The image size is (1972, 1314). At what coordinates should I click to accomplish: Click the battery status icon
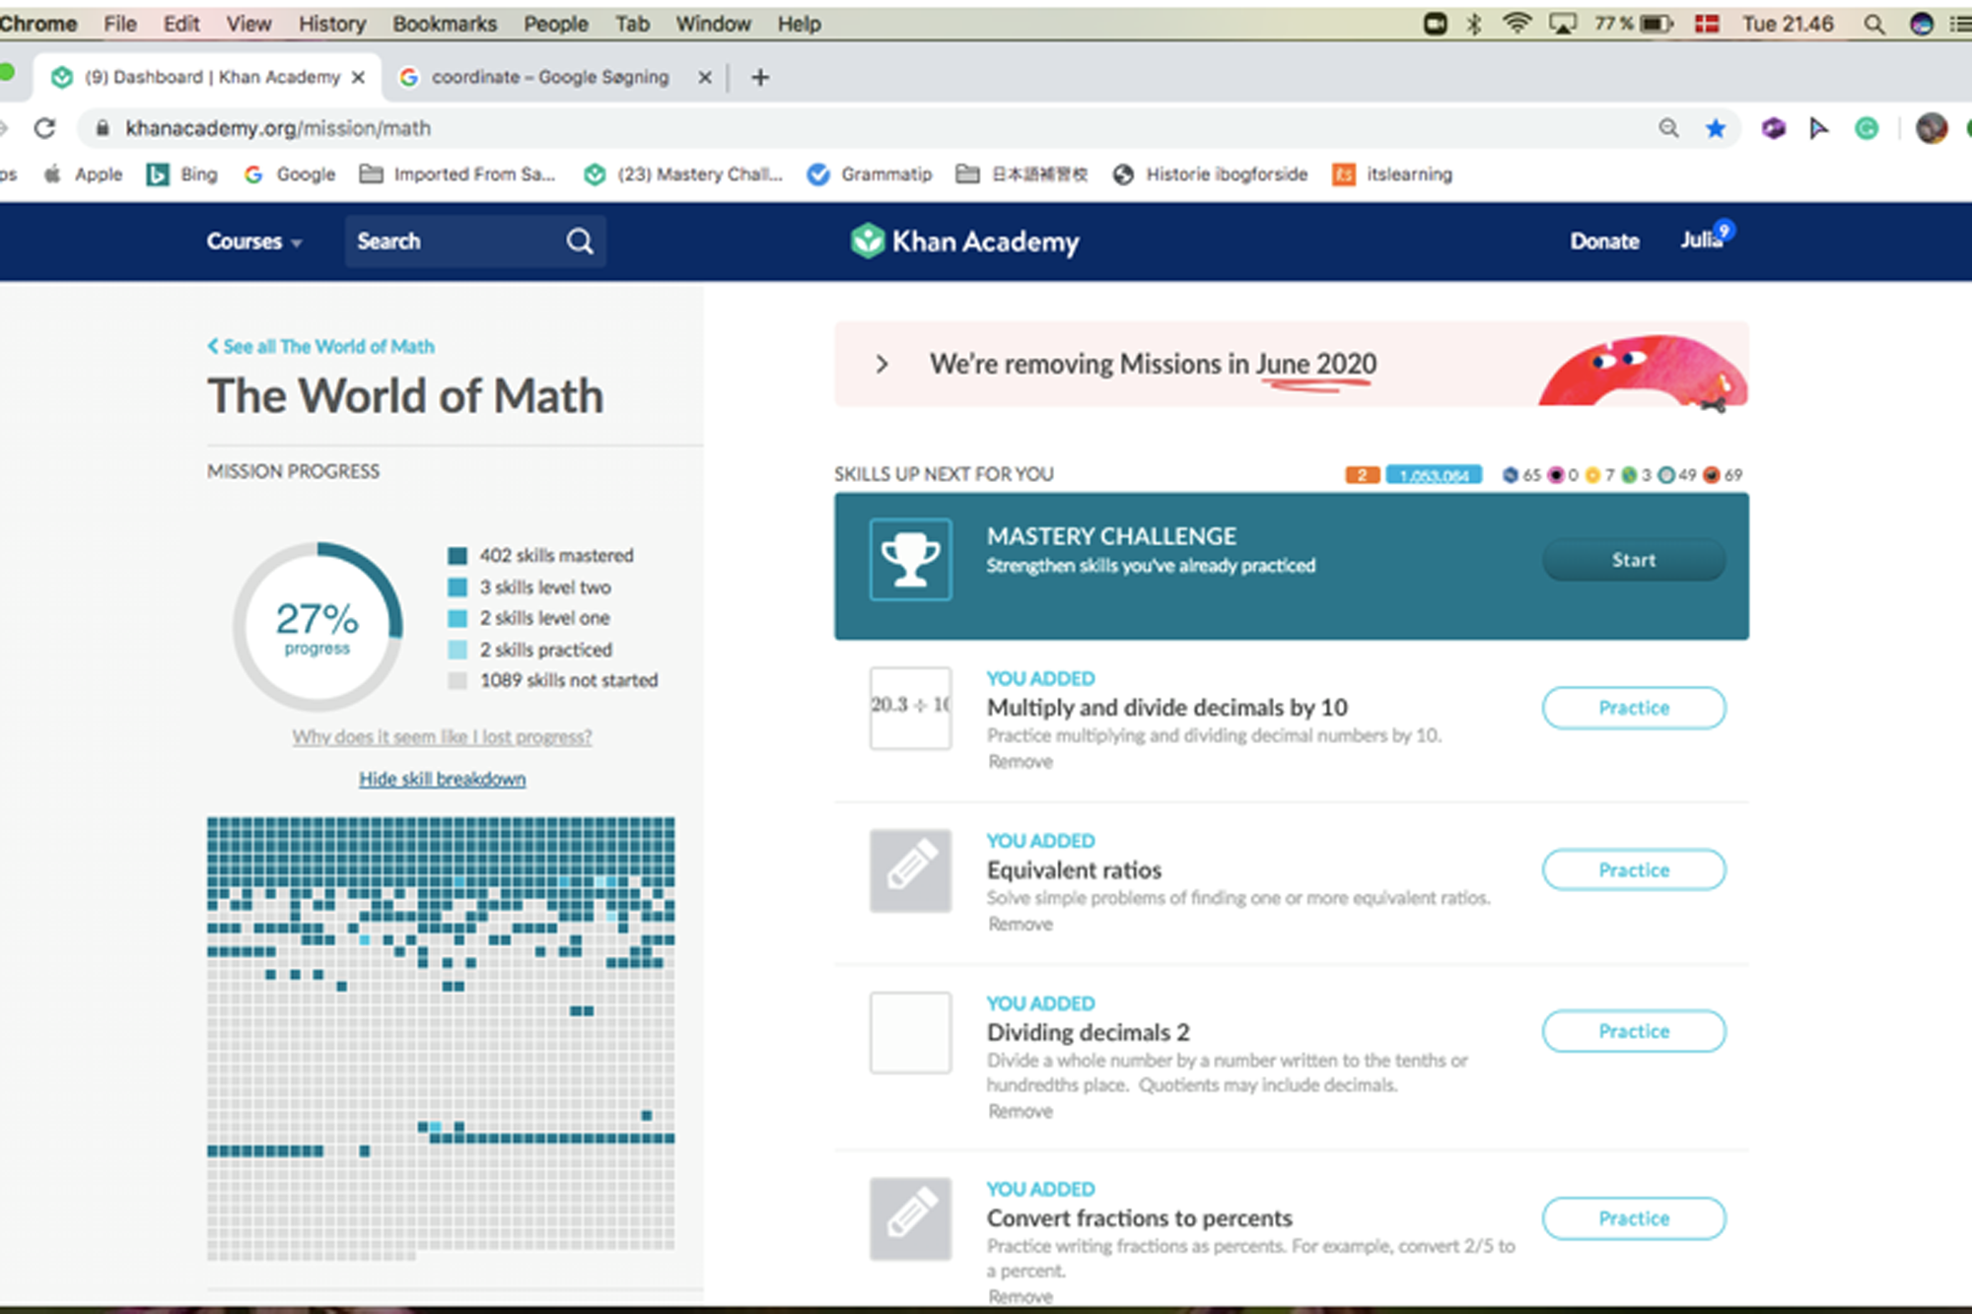(1656, 24)
